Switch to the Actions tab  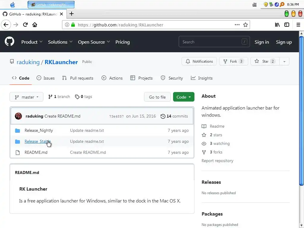click(x=112, y=78)
